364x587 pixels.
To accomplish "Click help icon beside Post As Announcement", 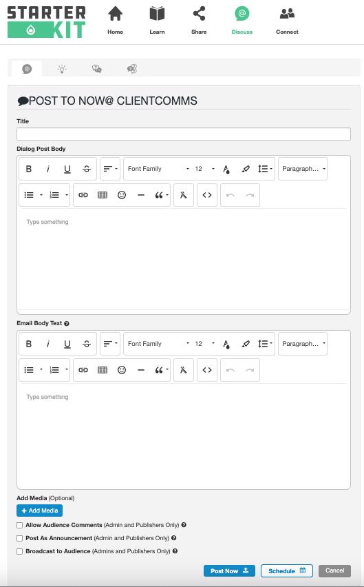I will 174,538.
